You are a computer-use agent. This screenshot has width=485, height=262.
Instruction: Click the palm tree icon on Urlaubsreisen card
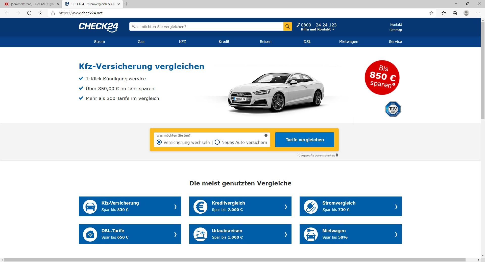coord(200,234)
